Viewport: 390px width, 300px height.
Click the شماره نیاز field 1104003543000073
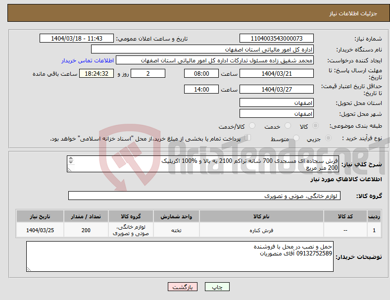click(276, 38)
